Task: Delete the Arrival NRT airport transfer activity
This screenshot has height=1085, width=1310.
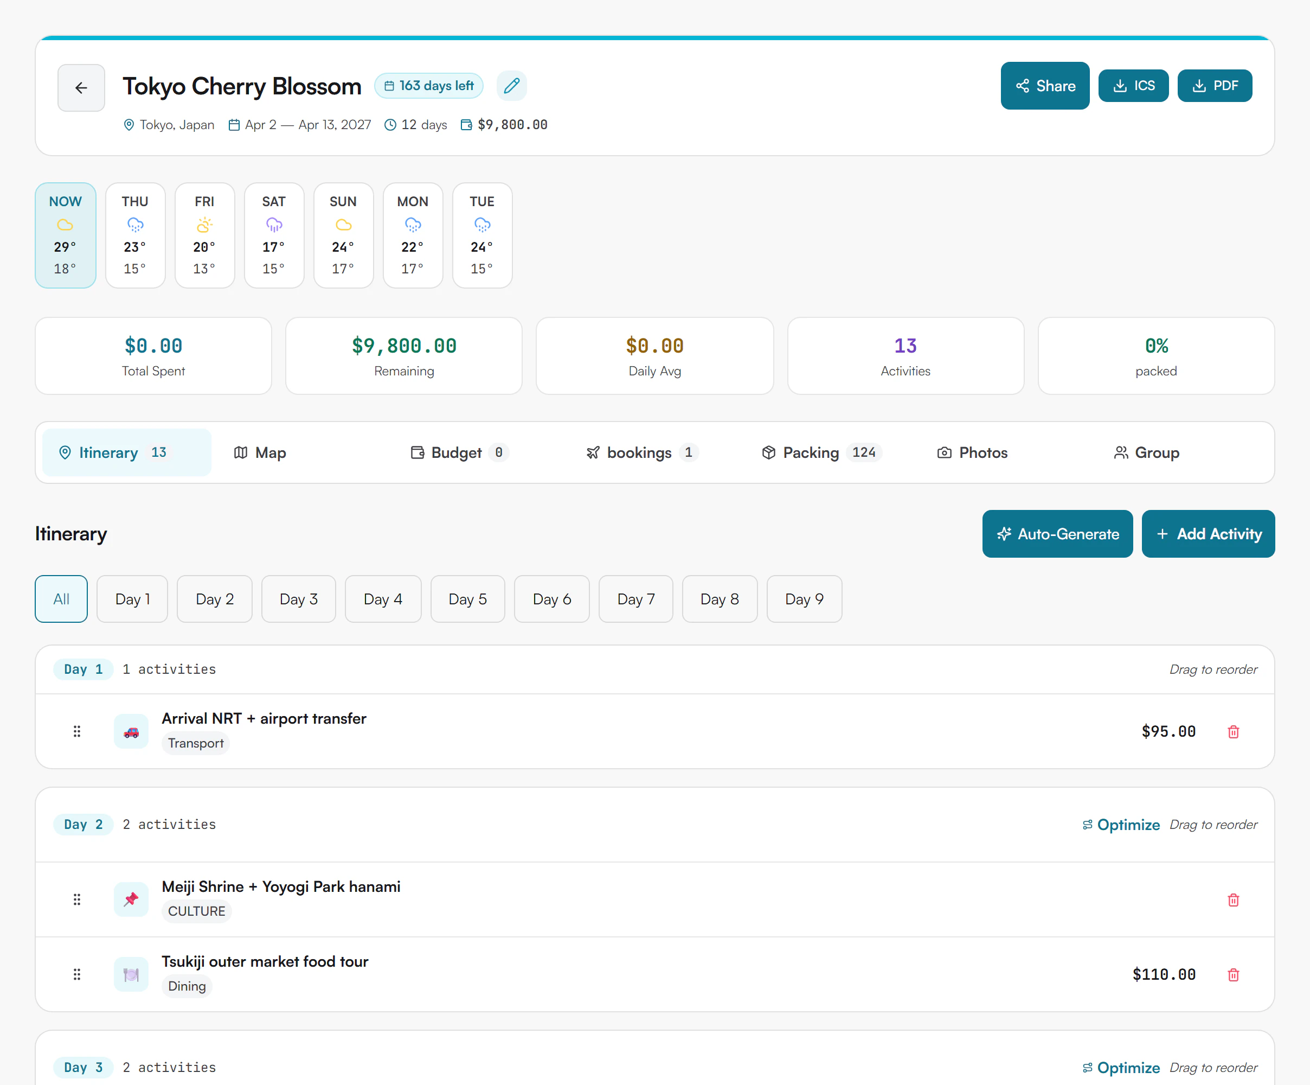Action: click(x=1233, y=732)
